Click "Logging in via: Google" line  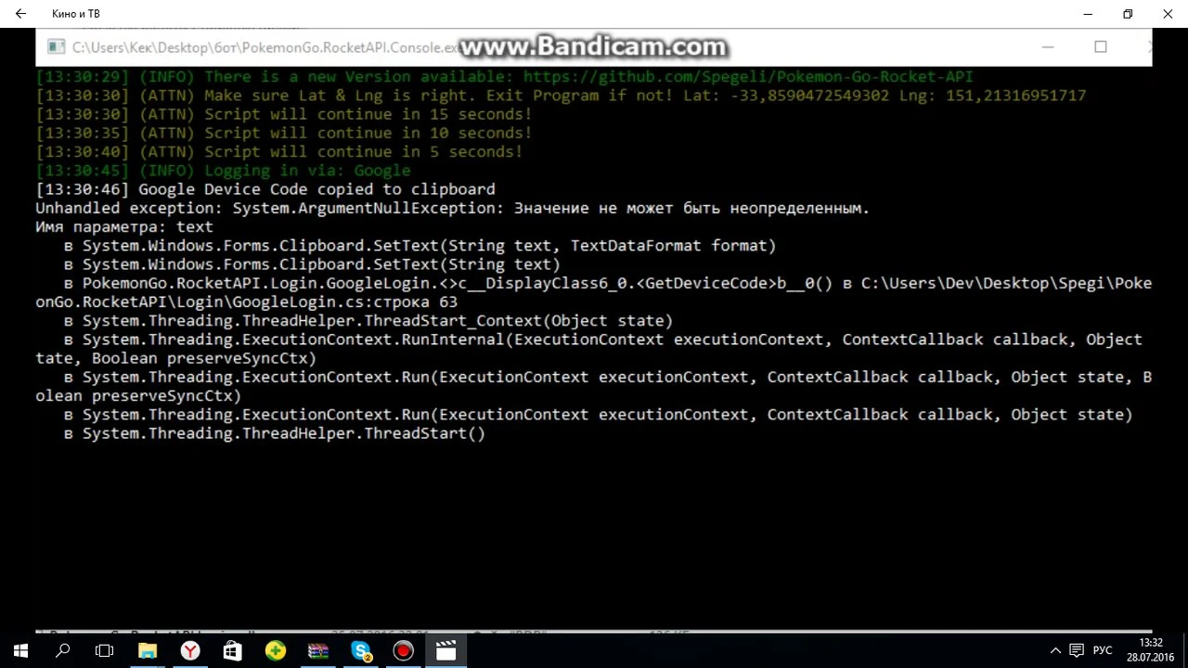click(223, 171)
